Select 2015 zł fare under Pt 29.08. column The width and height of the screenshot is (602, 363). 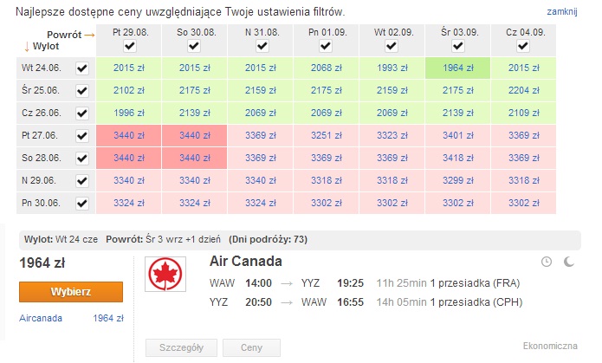(128, 68)
